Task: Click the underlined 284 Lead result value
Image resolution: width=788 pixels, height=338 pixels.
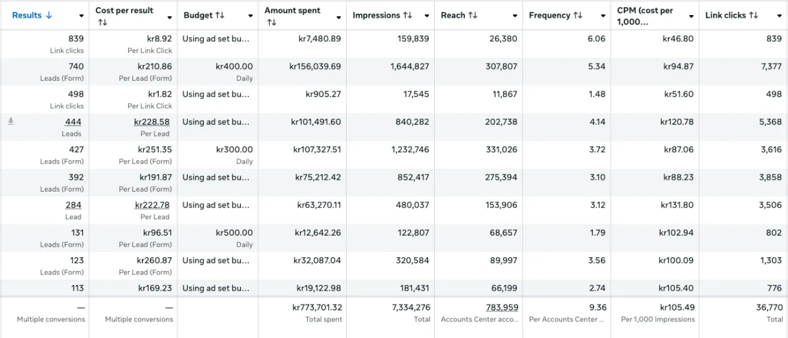Action: tap(74, 205)
